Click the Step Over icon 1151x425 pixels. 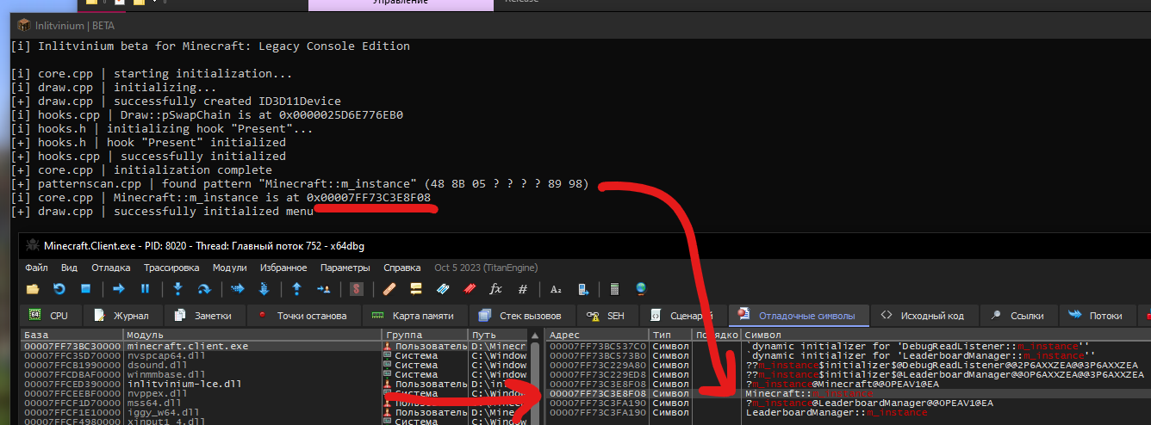tap(204, 289)
